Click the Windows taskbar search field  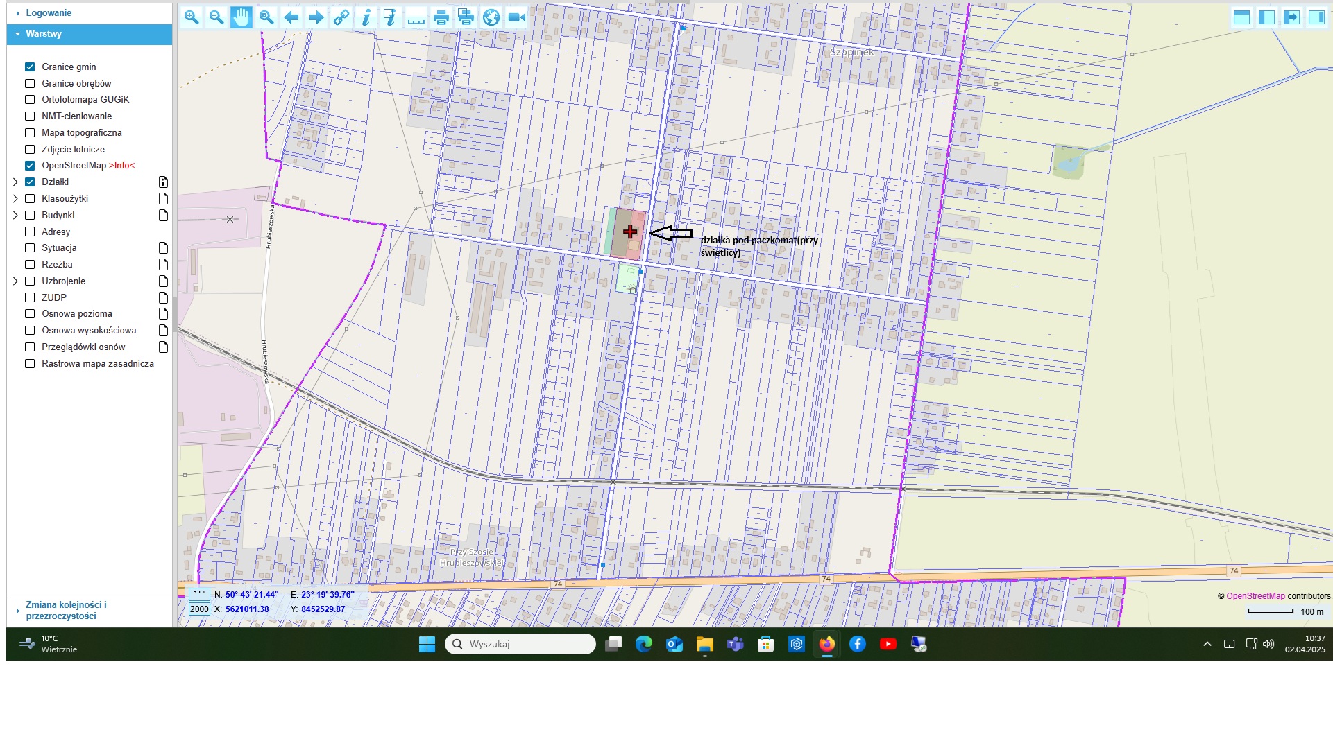click(x=520, y=644)
